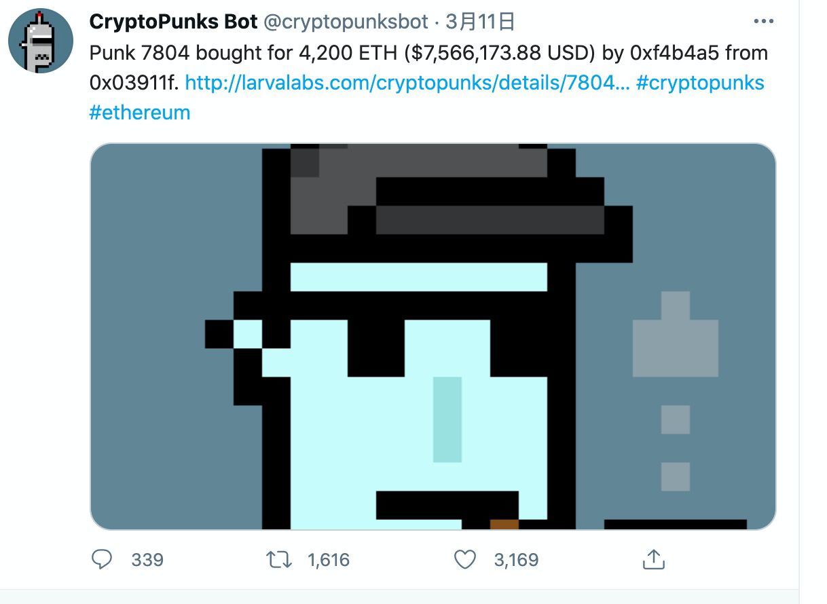Open the #ethereum hashtag
Viewport: 827px width, 604px height.
[140, 112]
